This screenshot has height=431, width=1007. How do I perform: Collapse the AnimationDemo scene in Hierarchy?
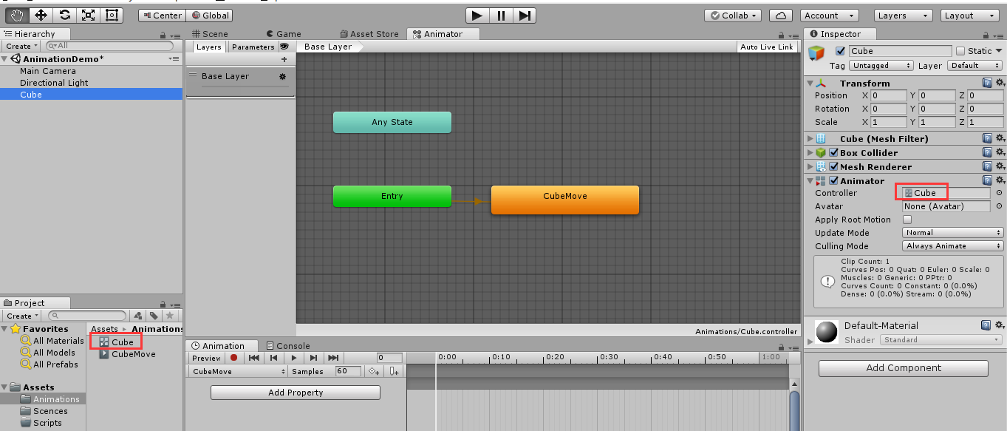point(5,59)
